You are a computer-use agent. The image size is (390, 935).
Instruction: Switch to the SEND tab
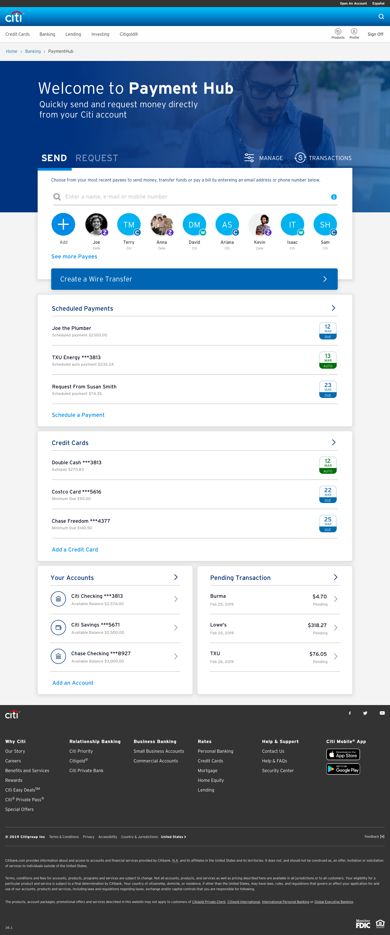click(54, 158)
